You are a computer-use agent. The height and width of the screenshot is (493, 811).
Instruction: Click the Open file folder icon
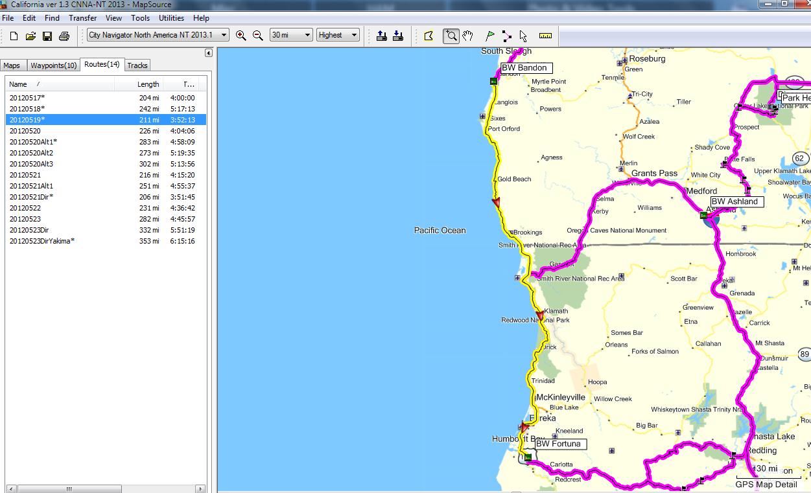pos(30,36)
